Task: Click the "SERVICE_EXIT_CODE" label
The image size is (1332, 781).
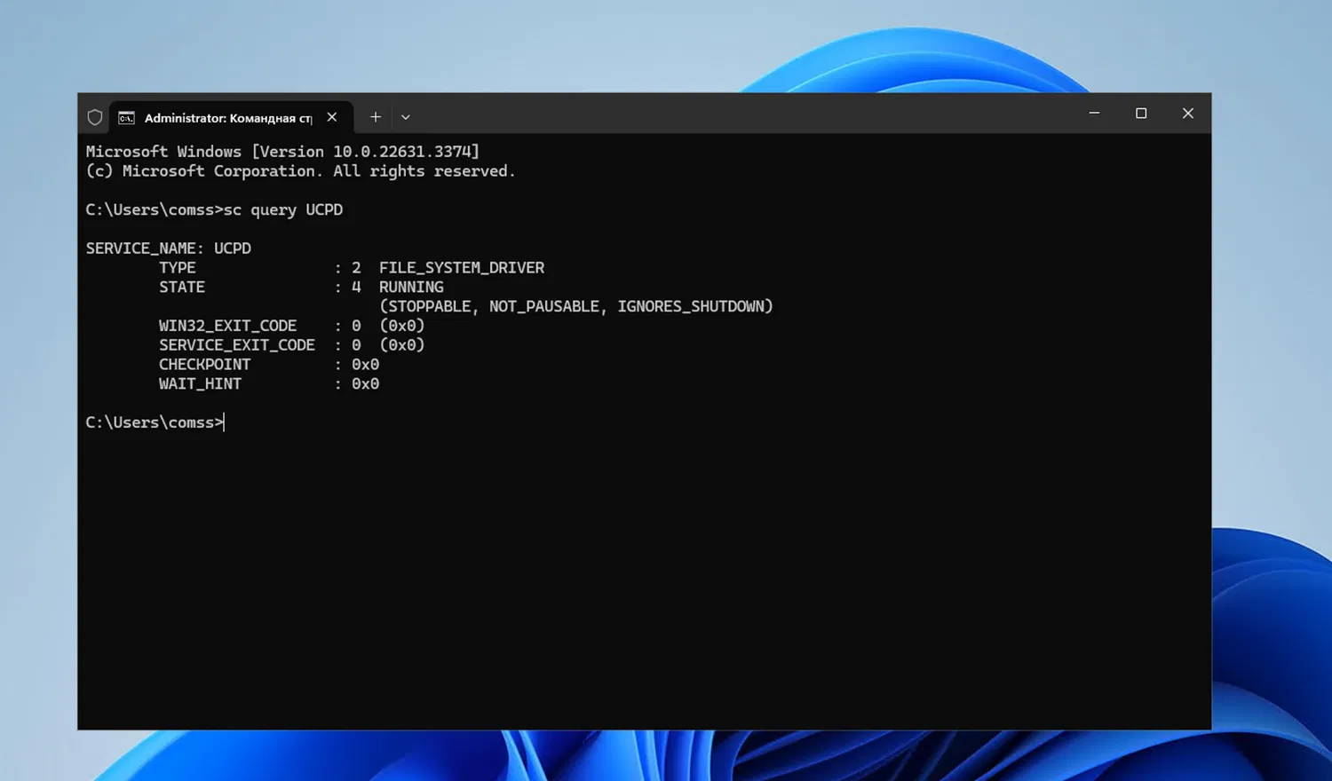Action: coord(237,345)
